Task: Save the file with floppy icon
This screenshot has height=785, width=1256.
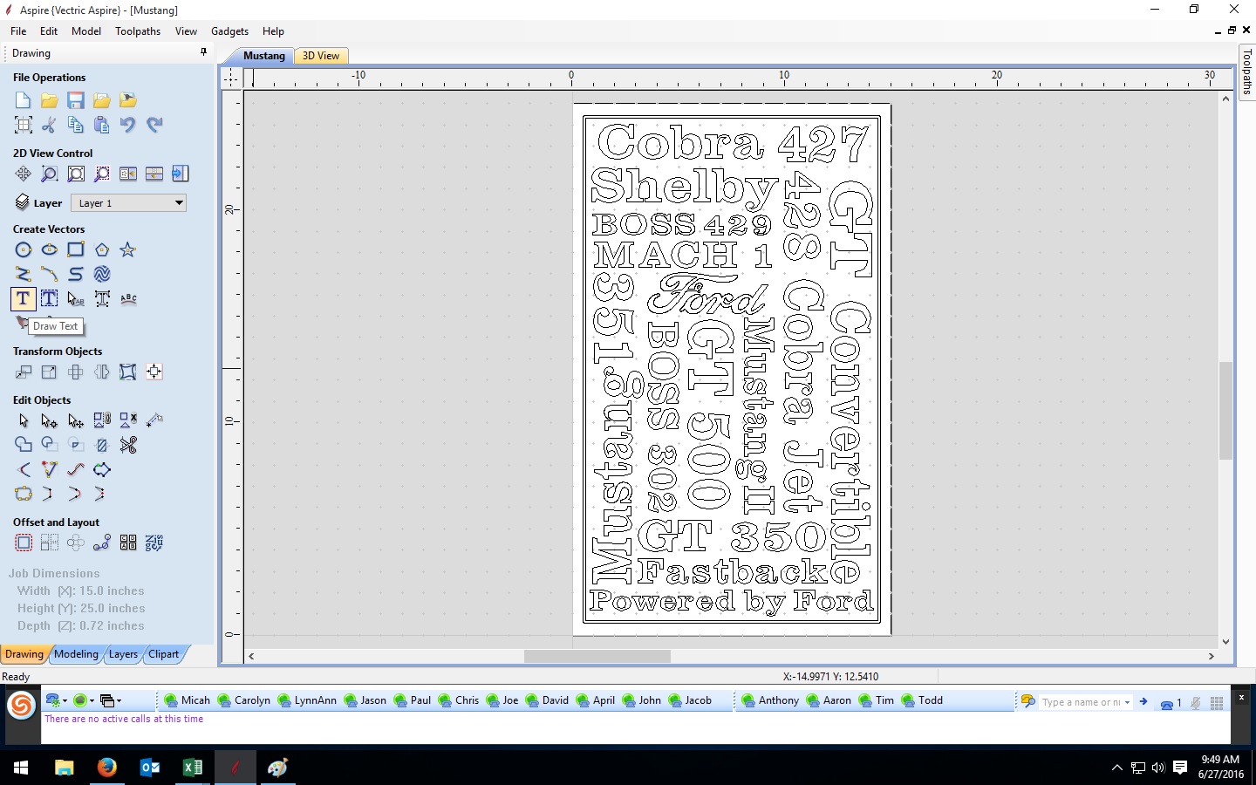Action: point(76,100)
